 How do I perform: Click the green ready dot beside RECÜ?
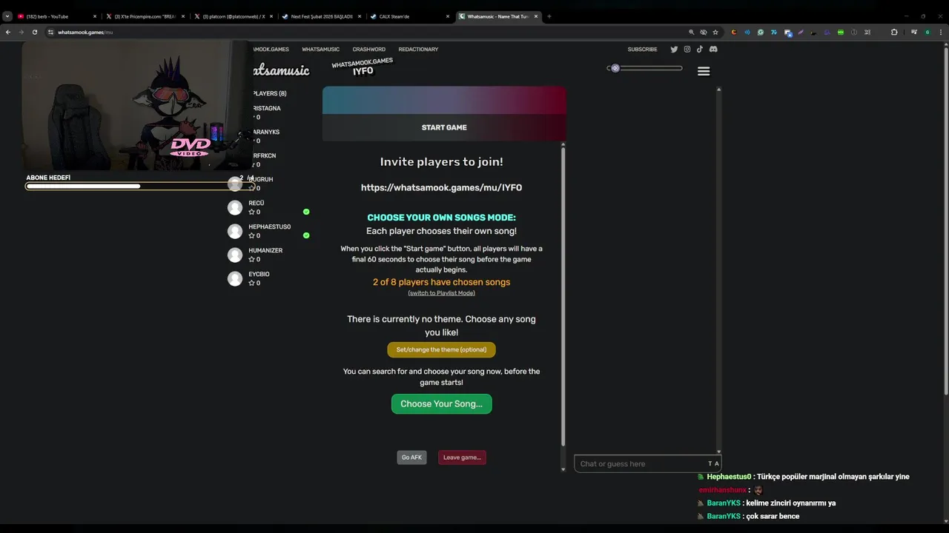point(306,212)
